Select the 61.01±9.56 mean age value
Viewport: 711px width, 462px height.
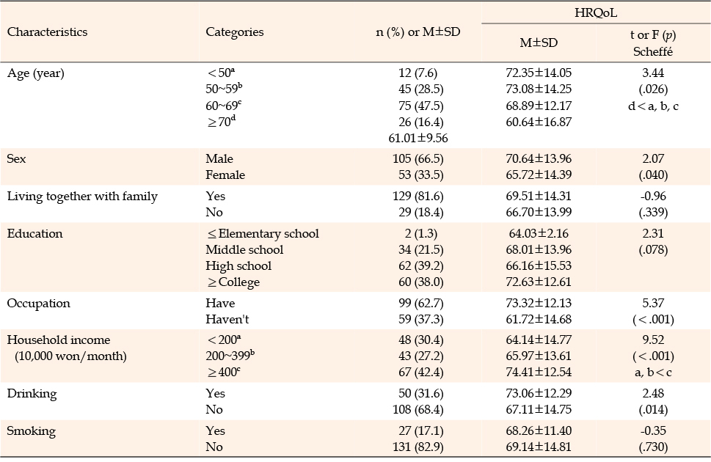[x=418, y=138]
